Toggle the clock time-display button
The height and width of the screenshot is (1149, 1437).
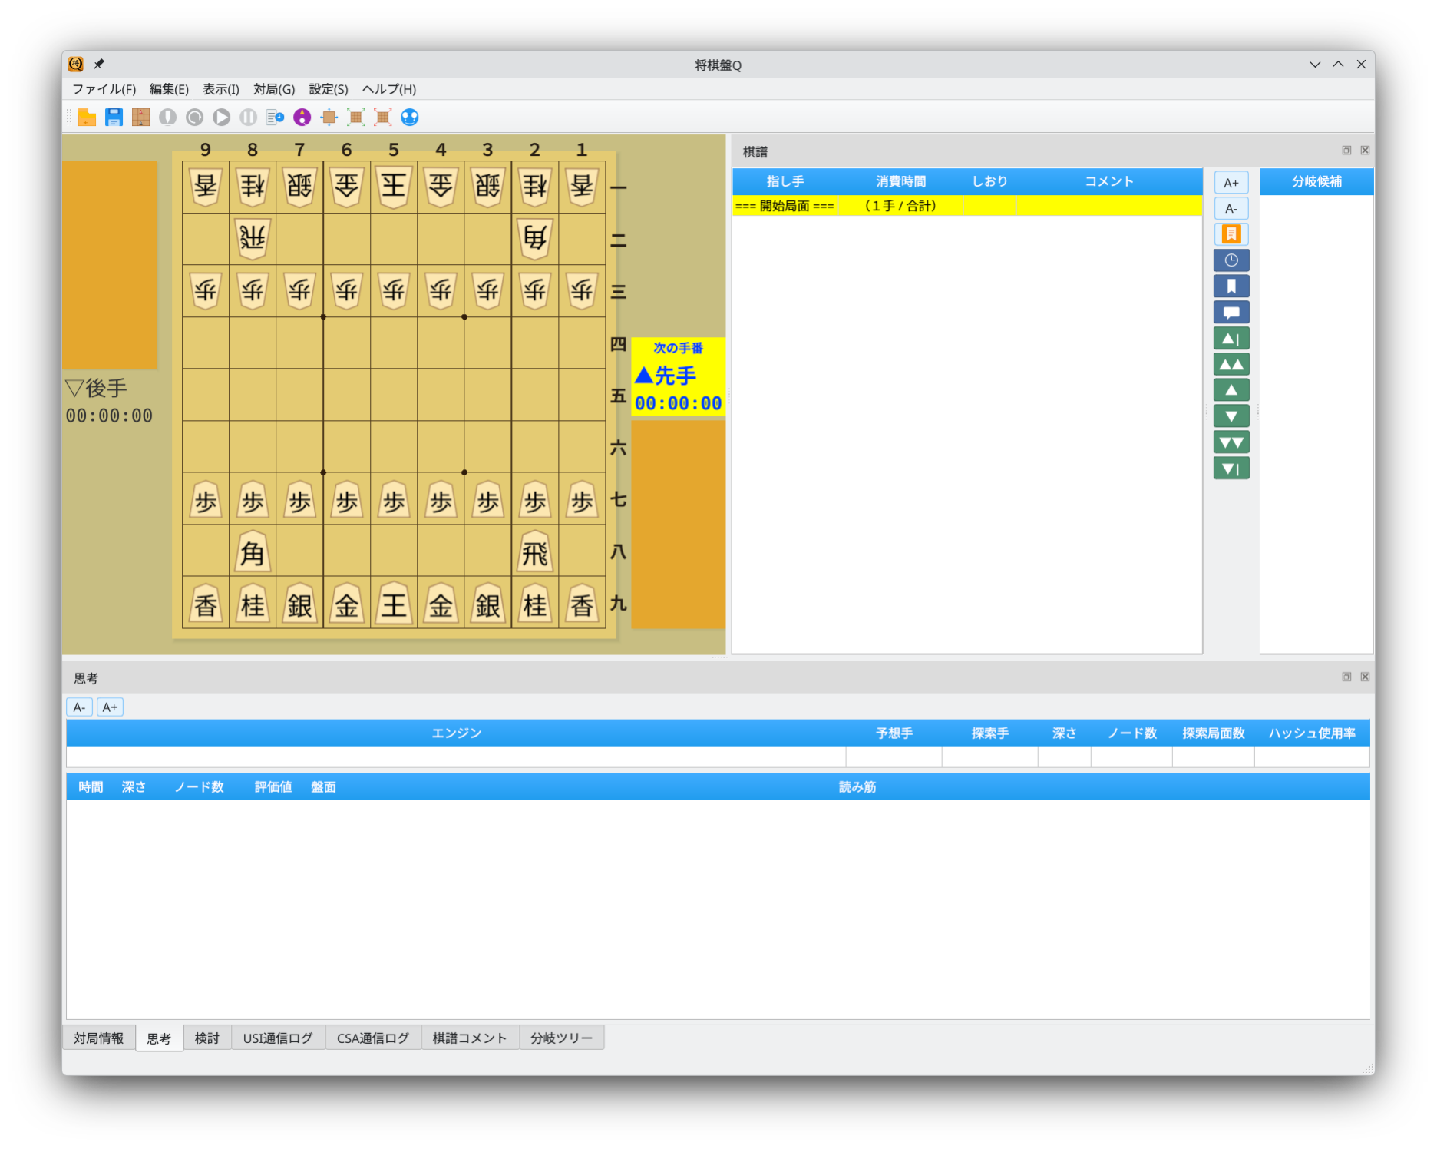(1231, 260)
